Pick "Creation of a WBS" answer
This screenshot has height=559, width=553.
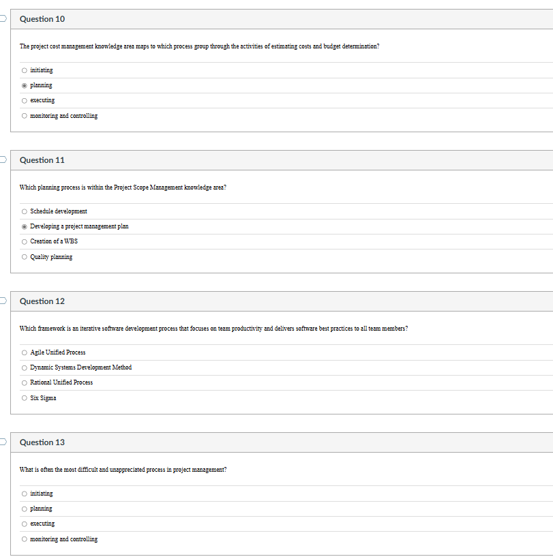(x=24, y=241)
